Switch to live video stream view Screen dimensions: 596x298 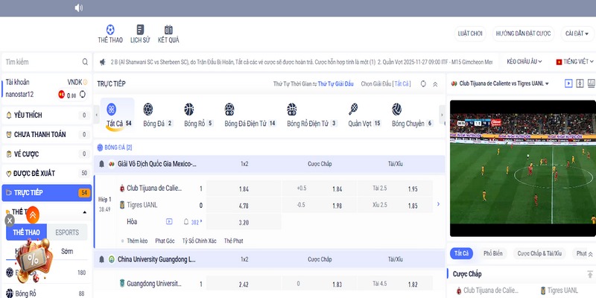pyautogui.click(x=568, y=84)
